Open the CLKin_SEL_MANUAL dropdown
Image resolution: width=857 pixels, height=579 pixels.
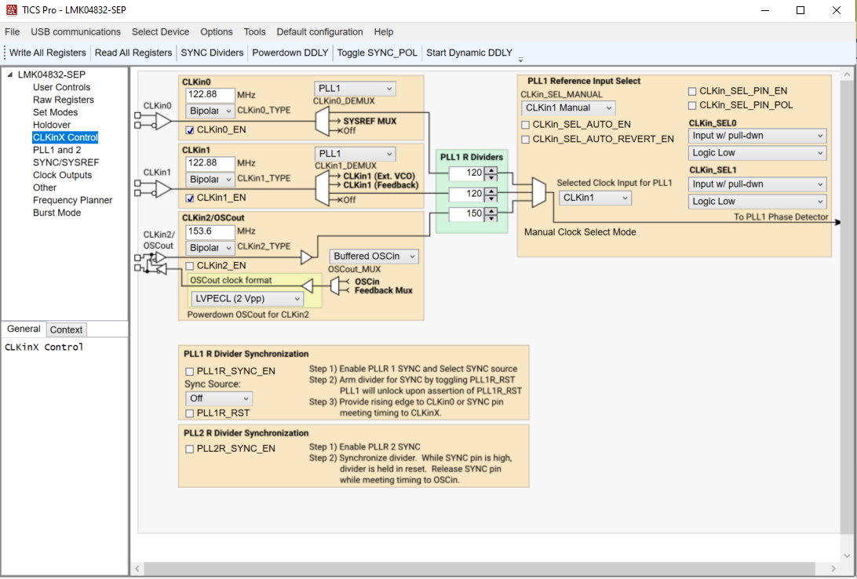coord(567,107)
